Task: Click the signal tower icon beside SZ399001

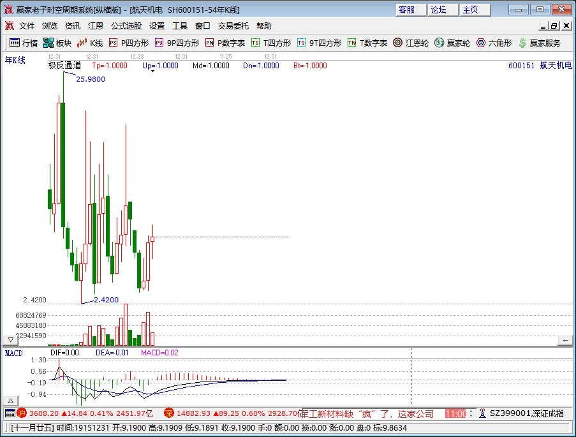Action: click(x=482, y=413)
